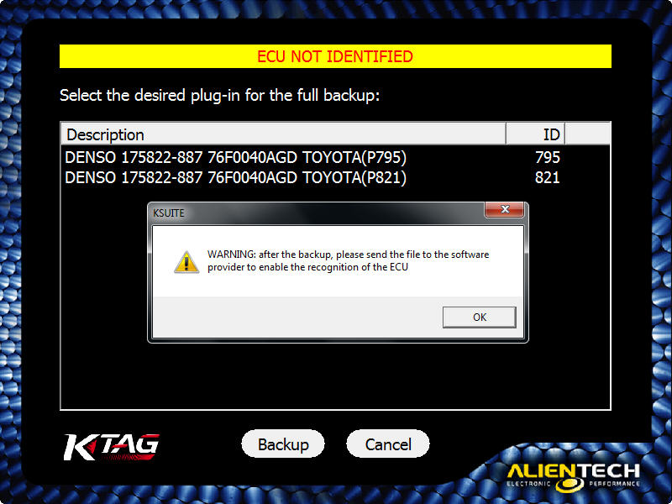Select the DENSO TOYOTA(P821) plug-in row
Viewport: 672px width, 504px height.
tap(335, 177)
